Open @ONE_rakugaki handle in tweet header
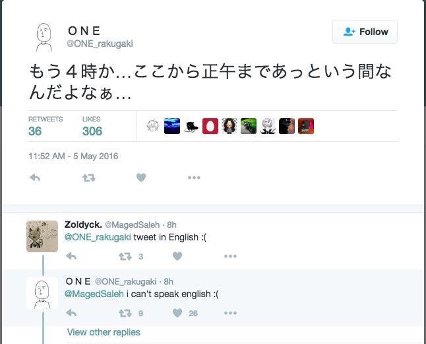 (x=100, y=44)
